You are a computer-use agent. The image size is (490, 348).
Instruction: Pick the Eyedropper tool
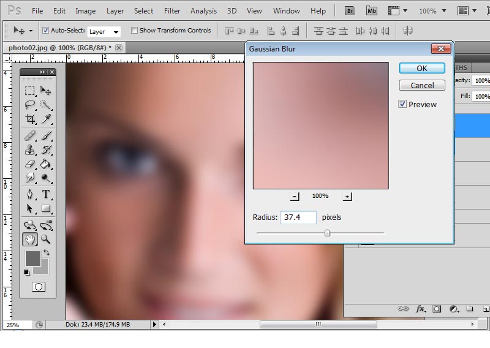point(45,119)
